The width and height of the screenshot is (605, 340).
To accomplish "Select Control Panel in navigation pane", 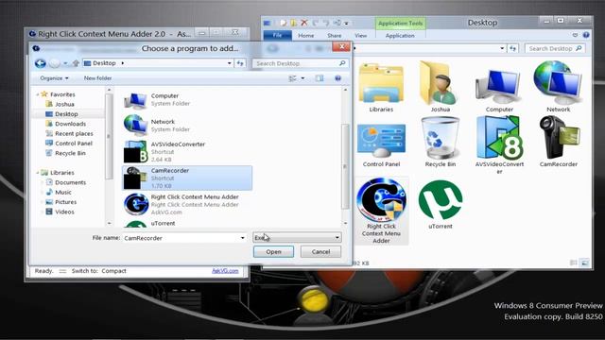I will coord(74,144).
